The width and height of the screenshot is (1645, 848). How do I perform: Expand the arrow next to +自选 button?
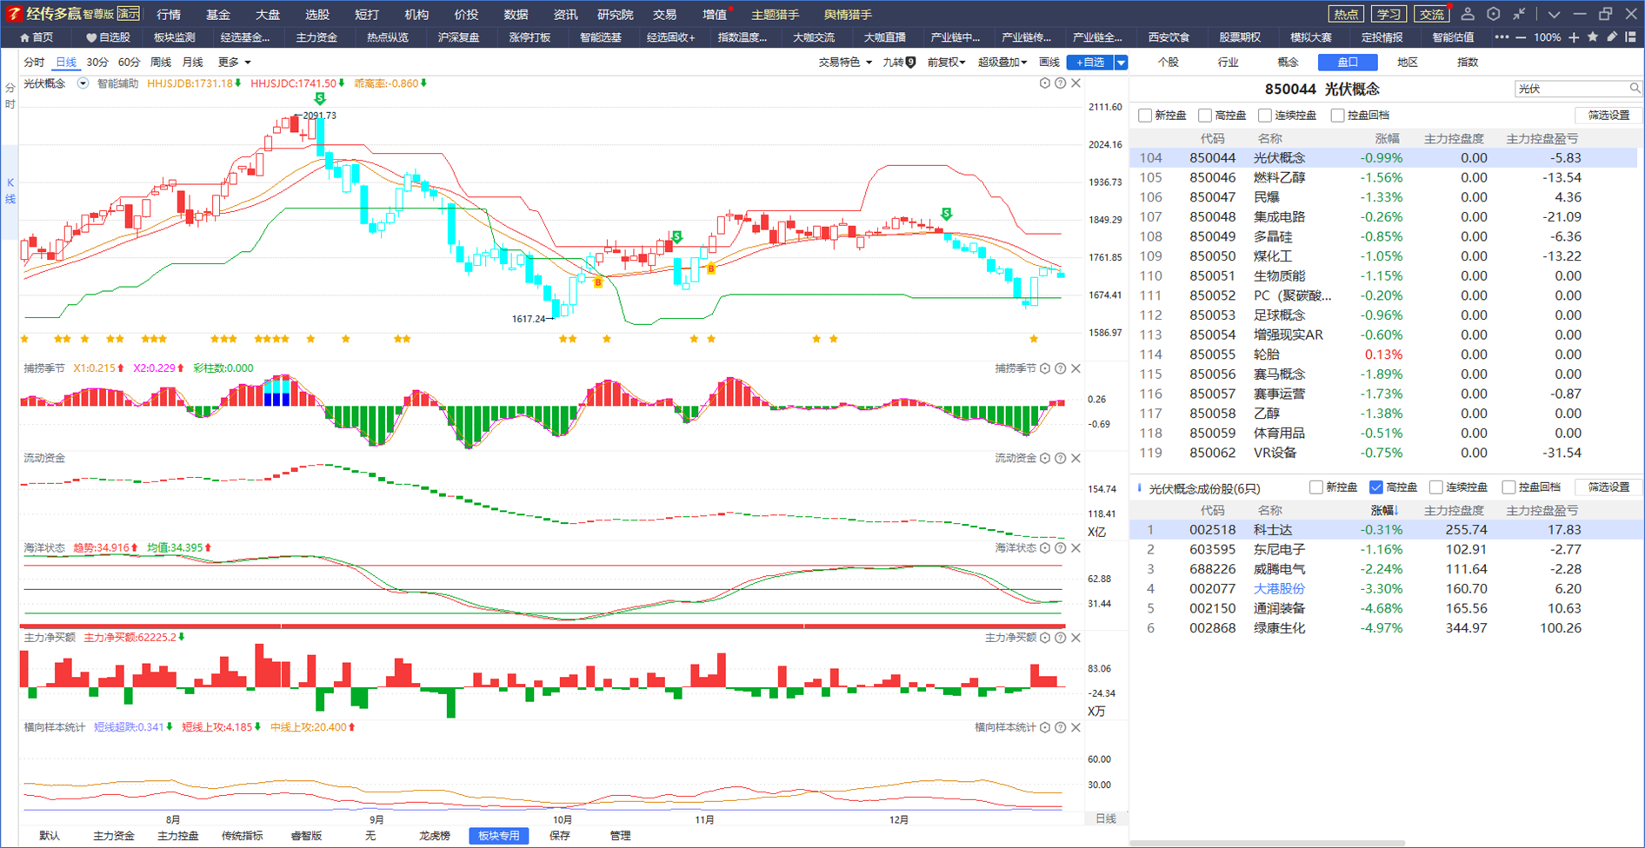point(1122,63)
